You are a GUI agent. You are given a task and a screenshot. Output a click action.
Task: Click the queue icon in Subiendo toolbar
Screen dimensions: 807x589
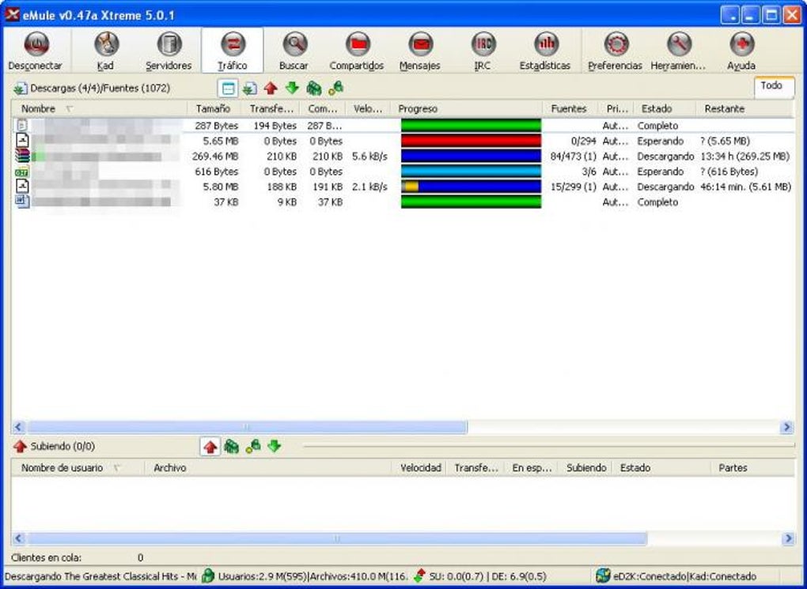pos(231,447)
